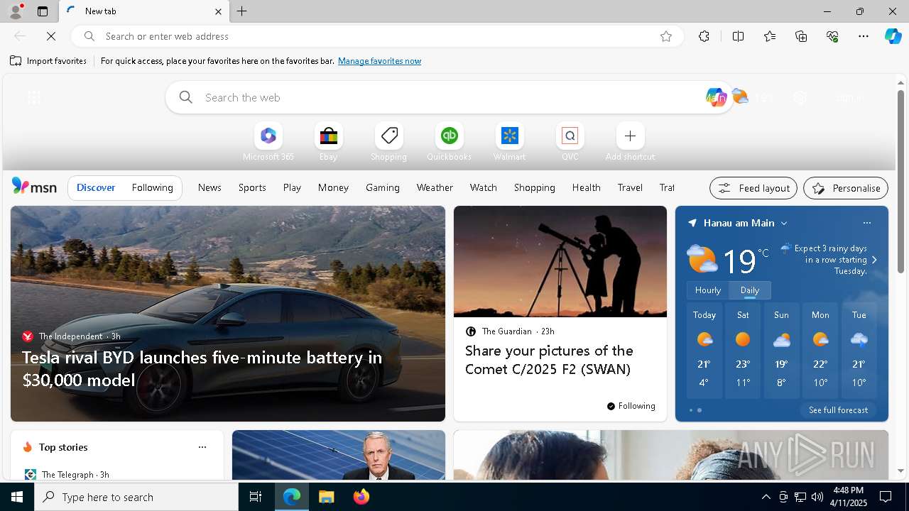909x511 pixels.
Task: Open the profile icon in title bar
Action: coord(15,11)
